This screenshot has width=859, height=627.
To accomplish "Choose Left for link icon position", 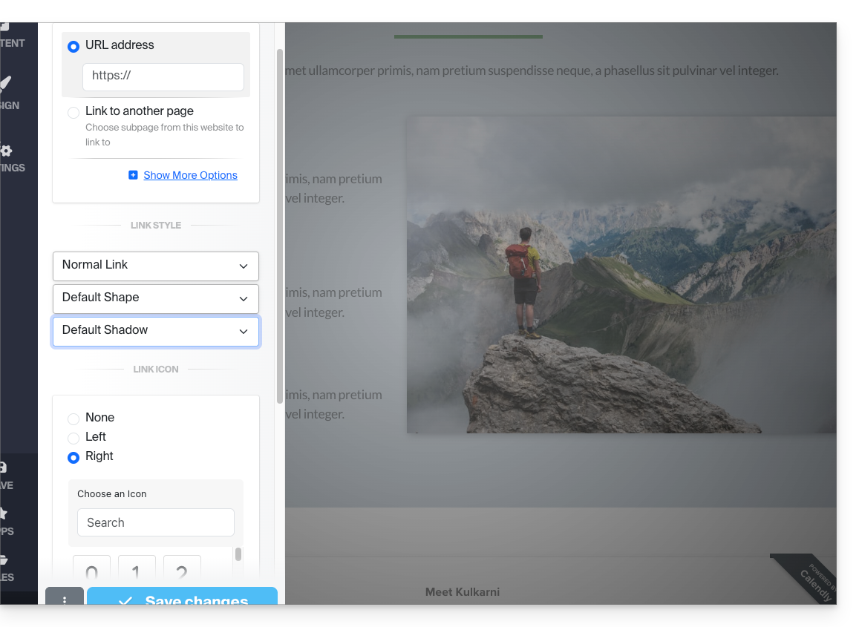I will pyautogui.click(x=74, y=438).
